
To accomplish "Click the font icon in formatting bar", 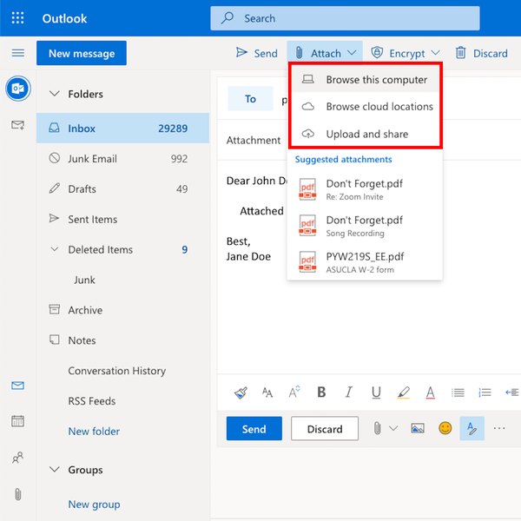I will pos(267,392).
